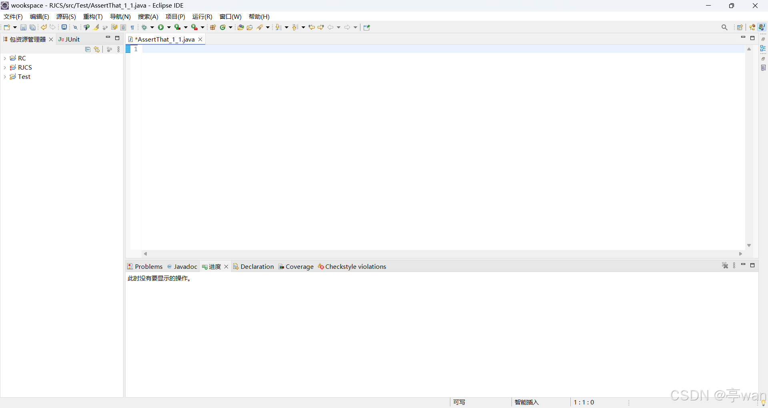This screenshot has width=768, height=408.
Task: Click the editor's vertical scrollbar down arrow
Action: click(749, 246)
